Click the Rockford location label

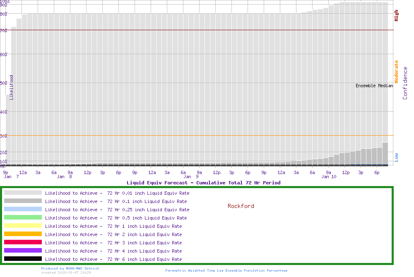[x=241, y=206]
